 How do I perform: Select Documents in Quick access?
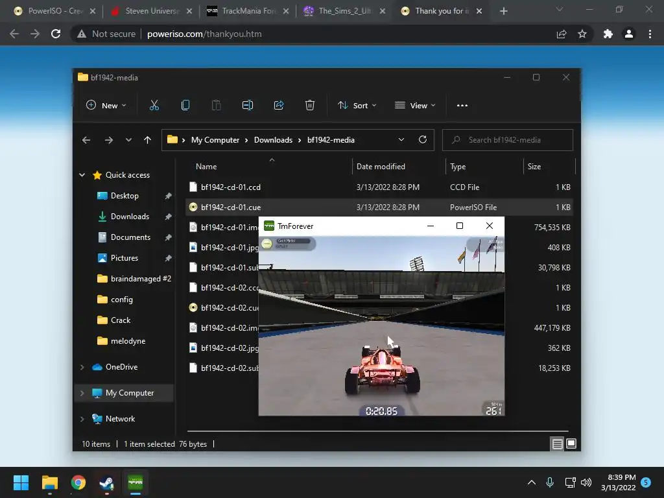click(x=130, y=237)
